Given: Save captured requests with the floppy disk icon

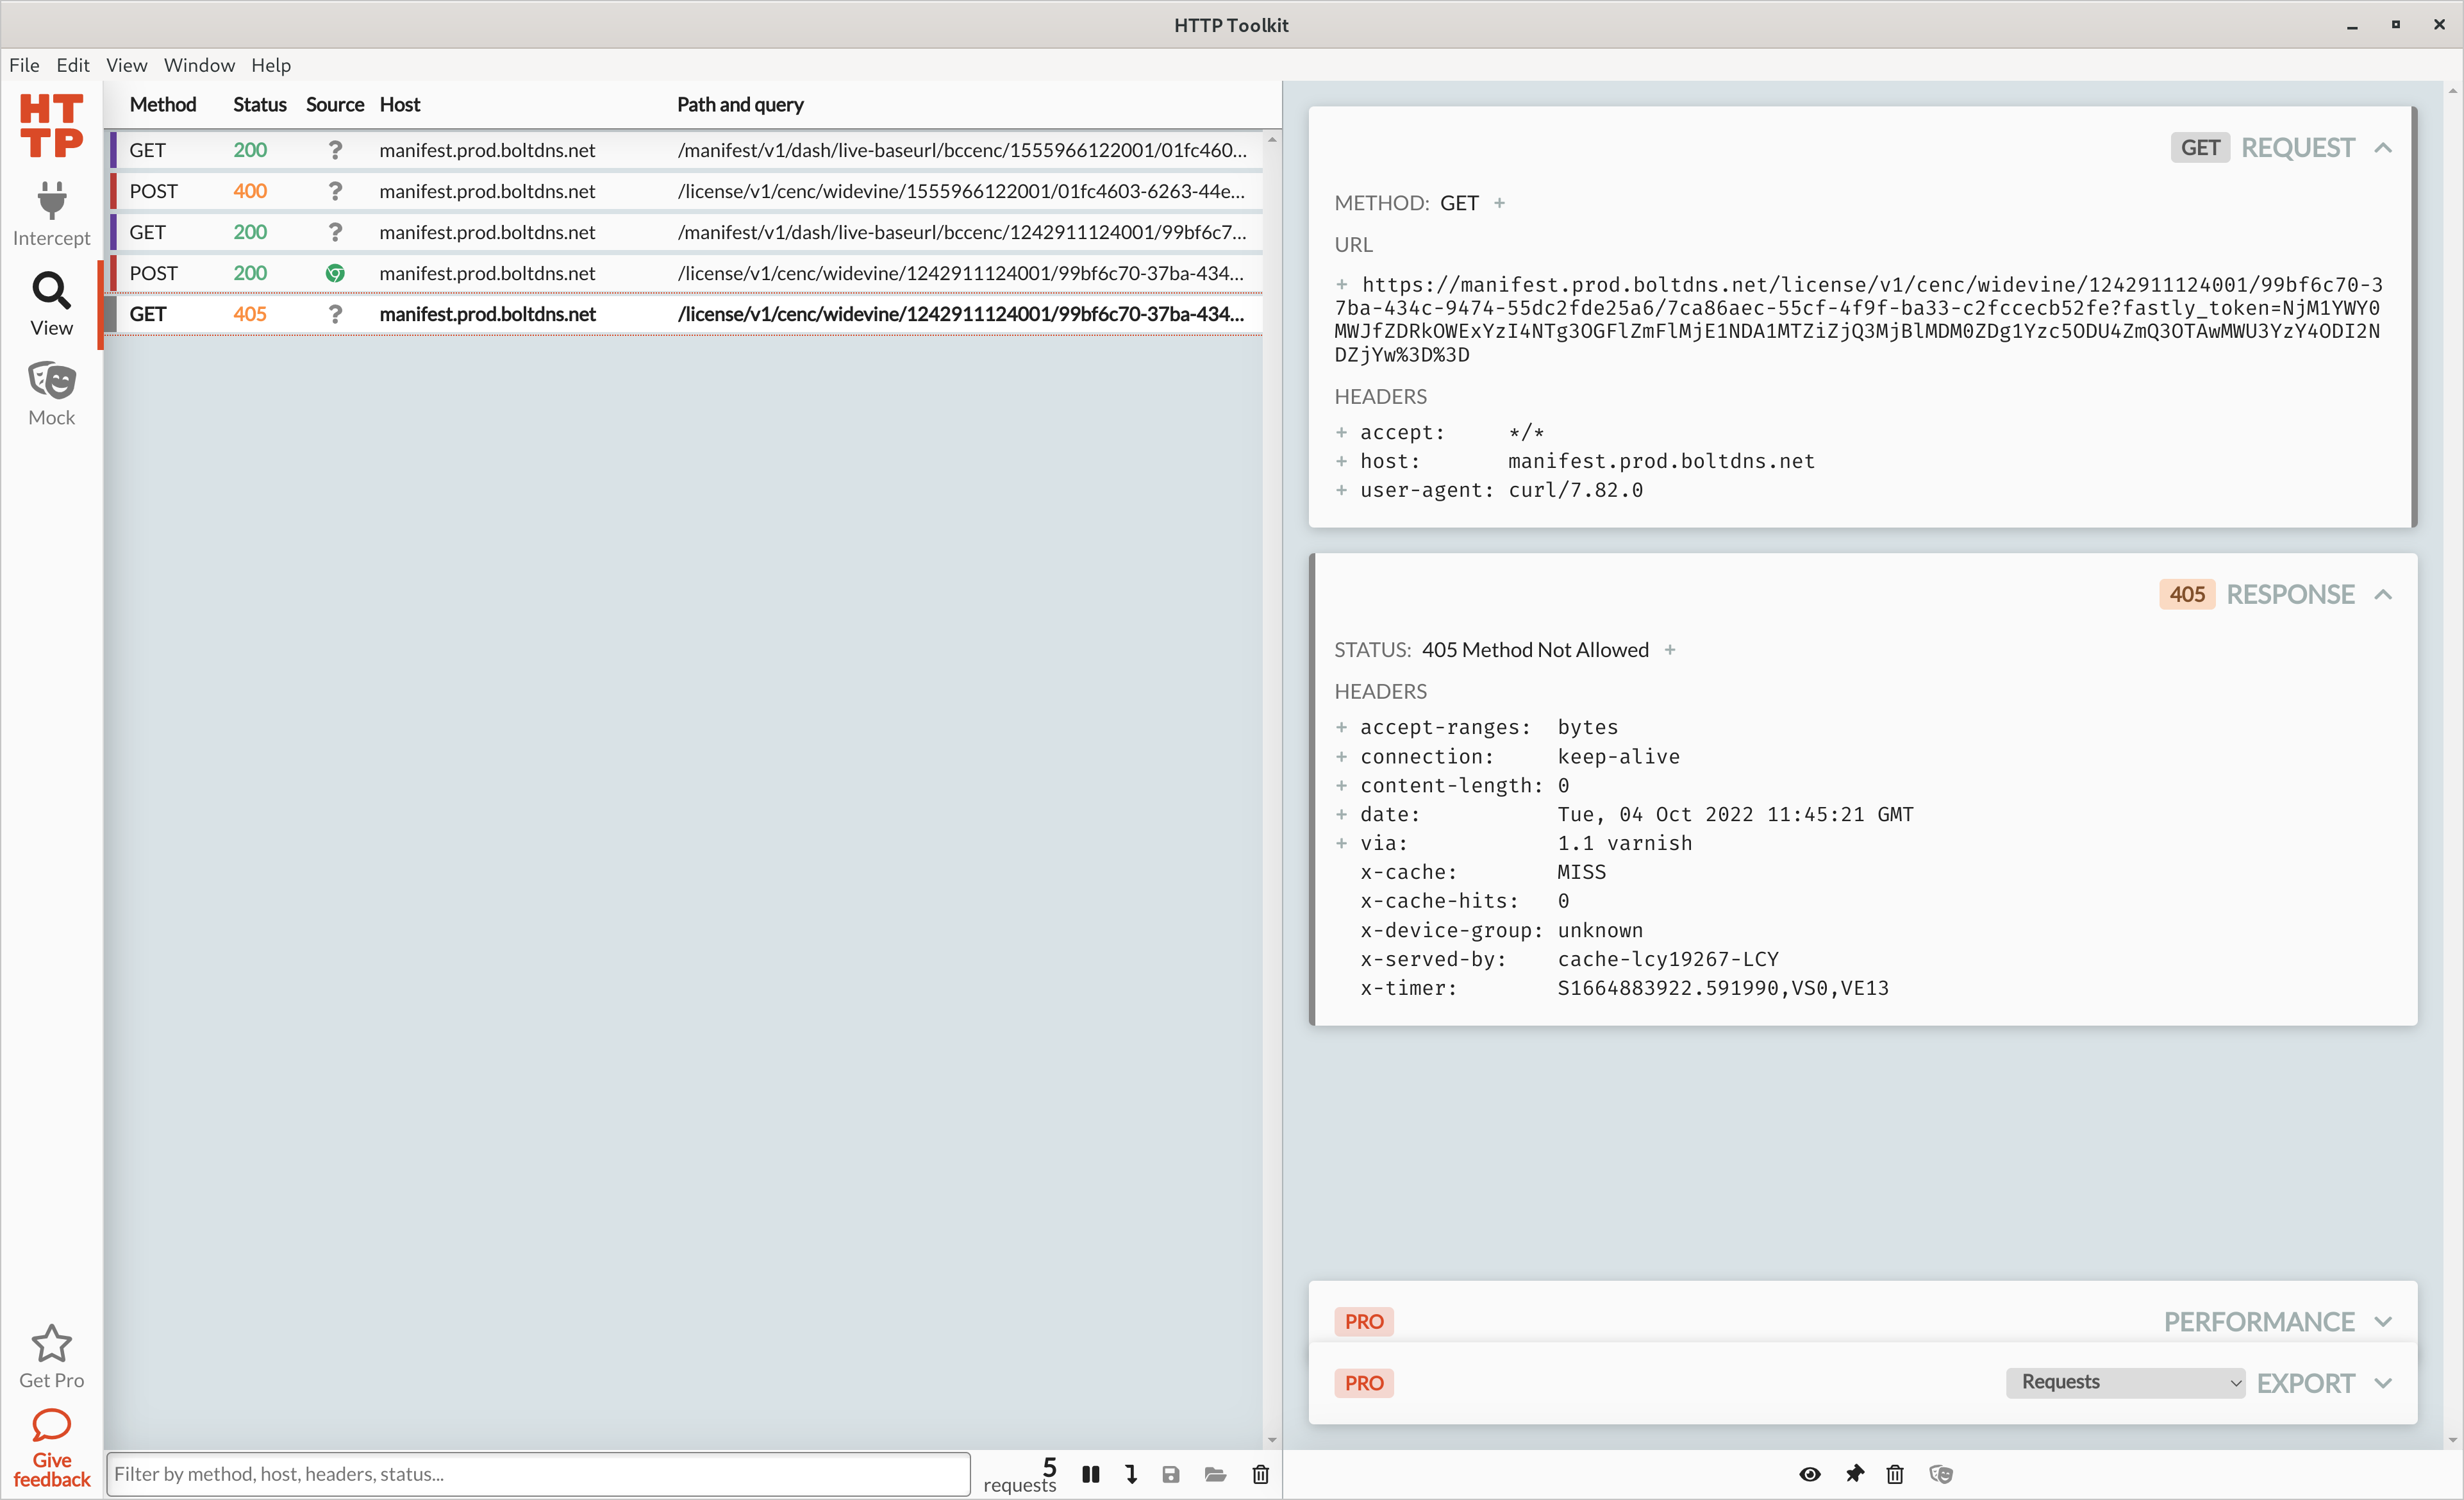Looking at the screenshot, I should click(1171, 1474).
